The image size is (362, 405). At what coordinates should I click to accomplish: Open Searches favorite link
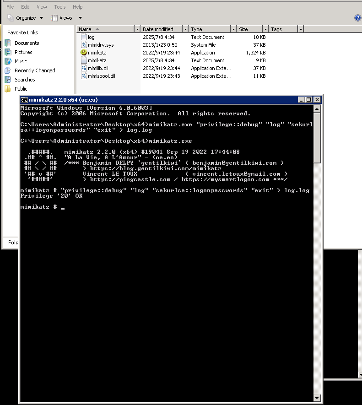click(x=25, y=80)
